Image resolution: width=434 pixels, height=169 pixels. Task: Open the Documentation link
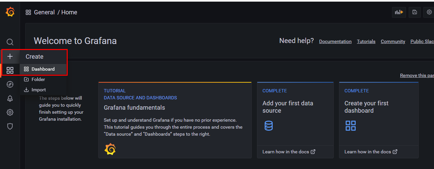[x=335, y=41]
